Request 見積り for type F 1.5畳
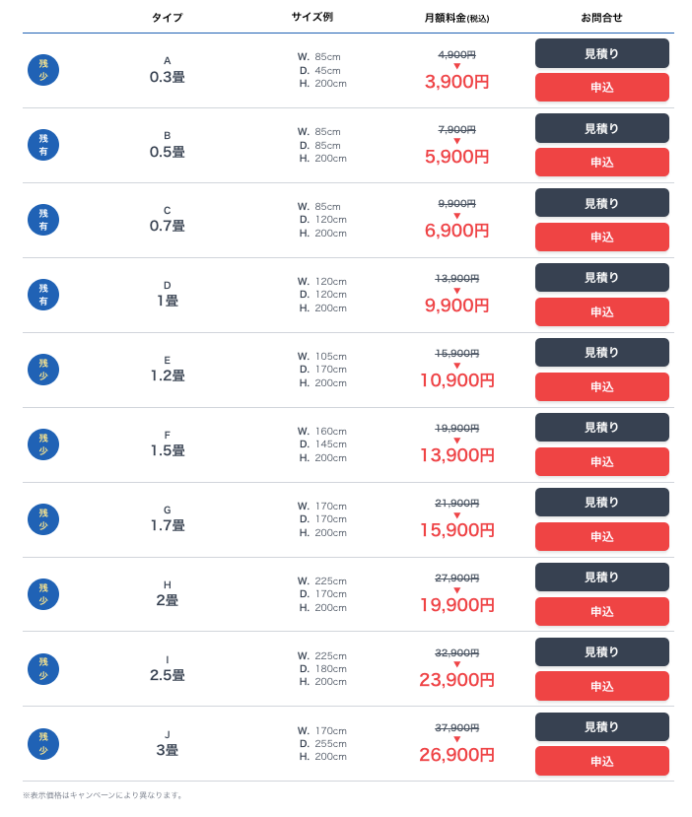Image resolution: width=692 pixels, height=817 pixels. [601, 428]
